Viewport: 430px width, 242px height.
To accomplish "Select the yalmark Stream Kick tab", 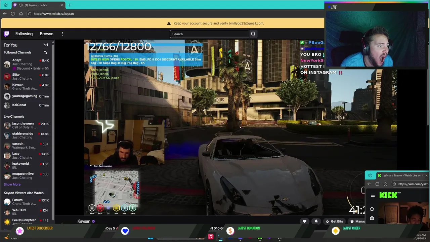I will click(x=402, y=175).
